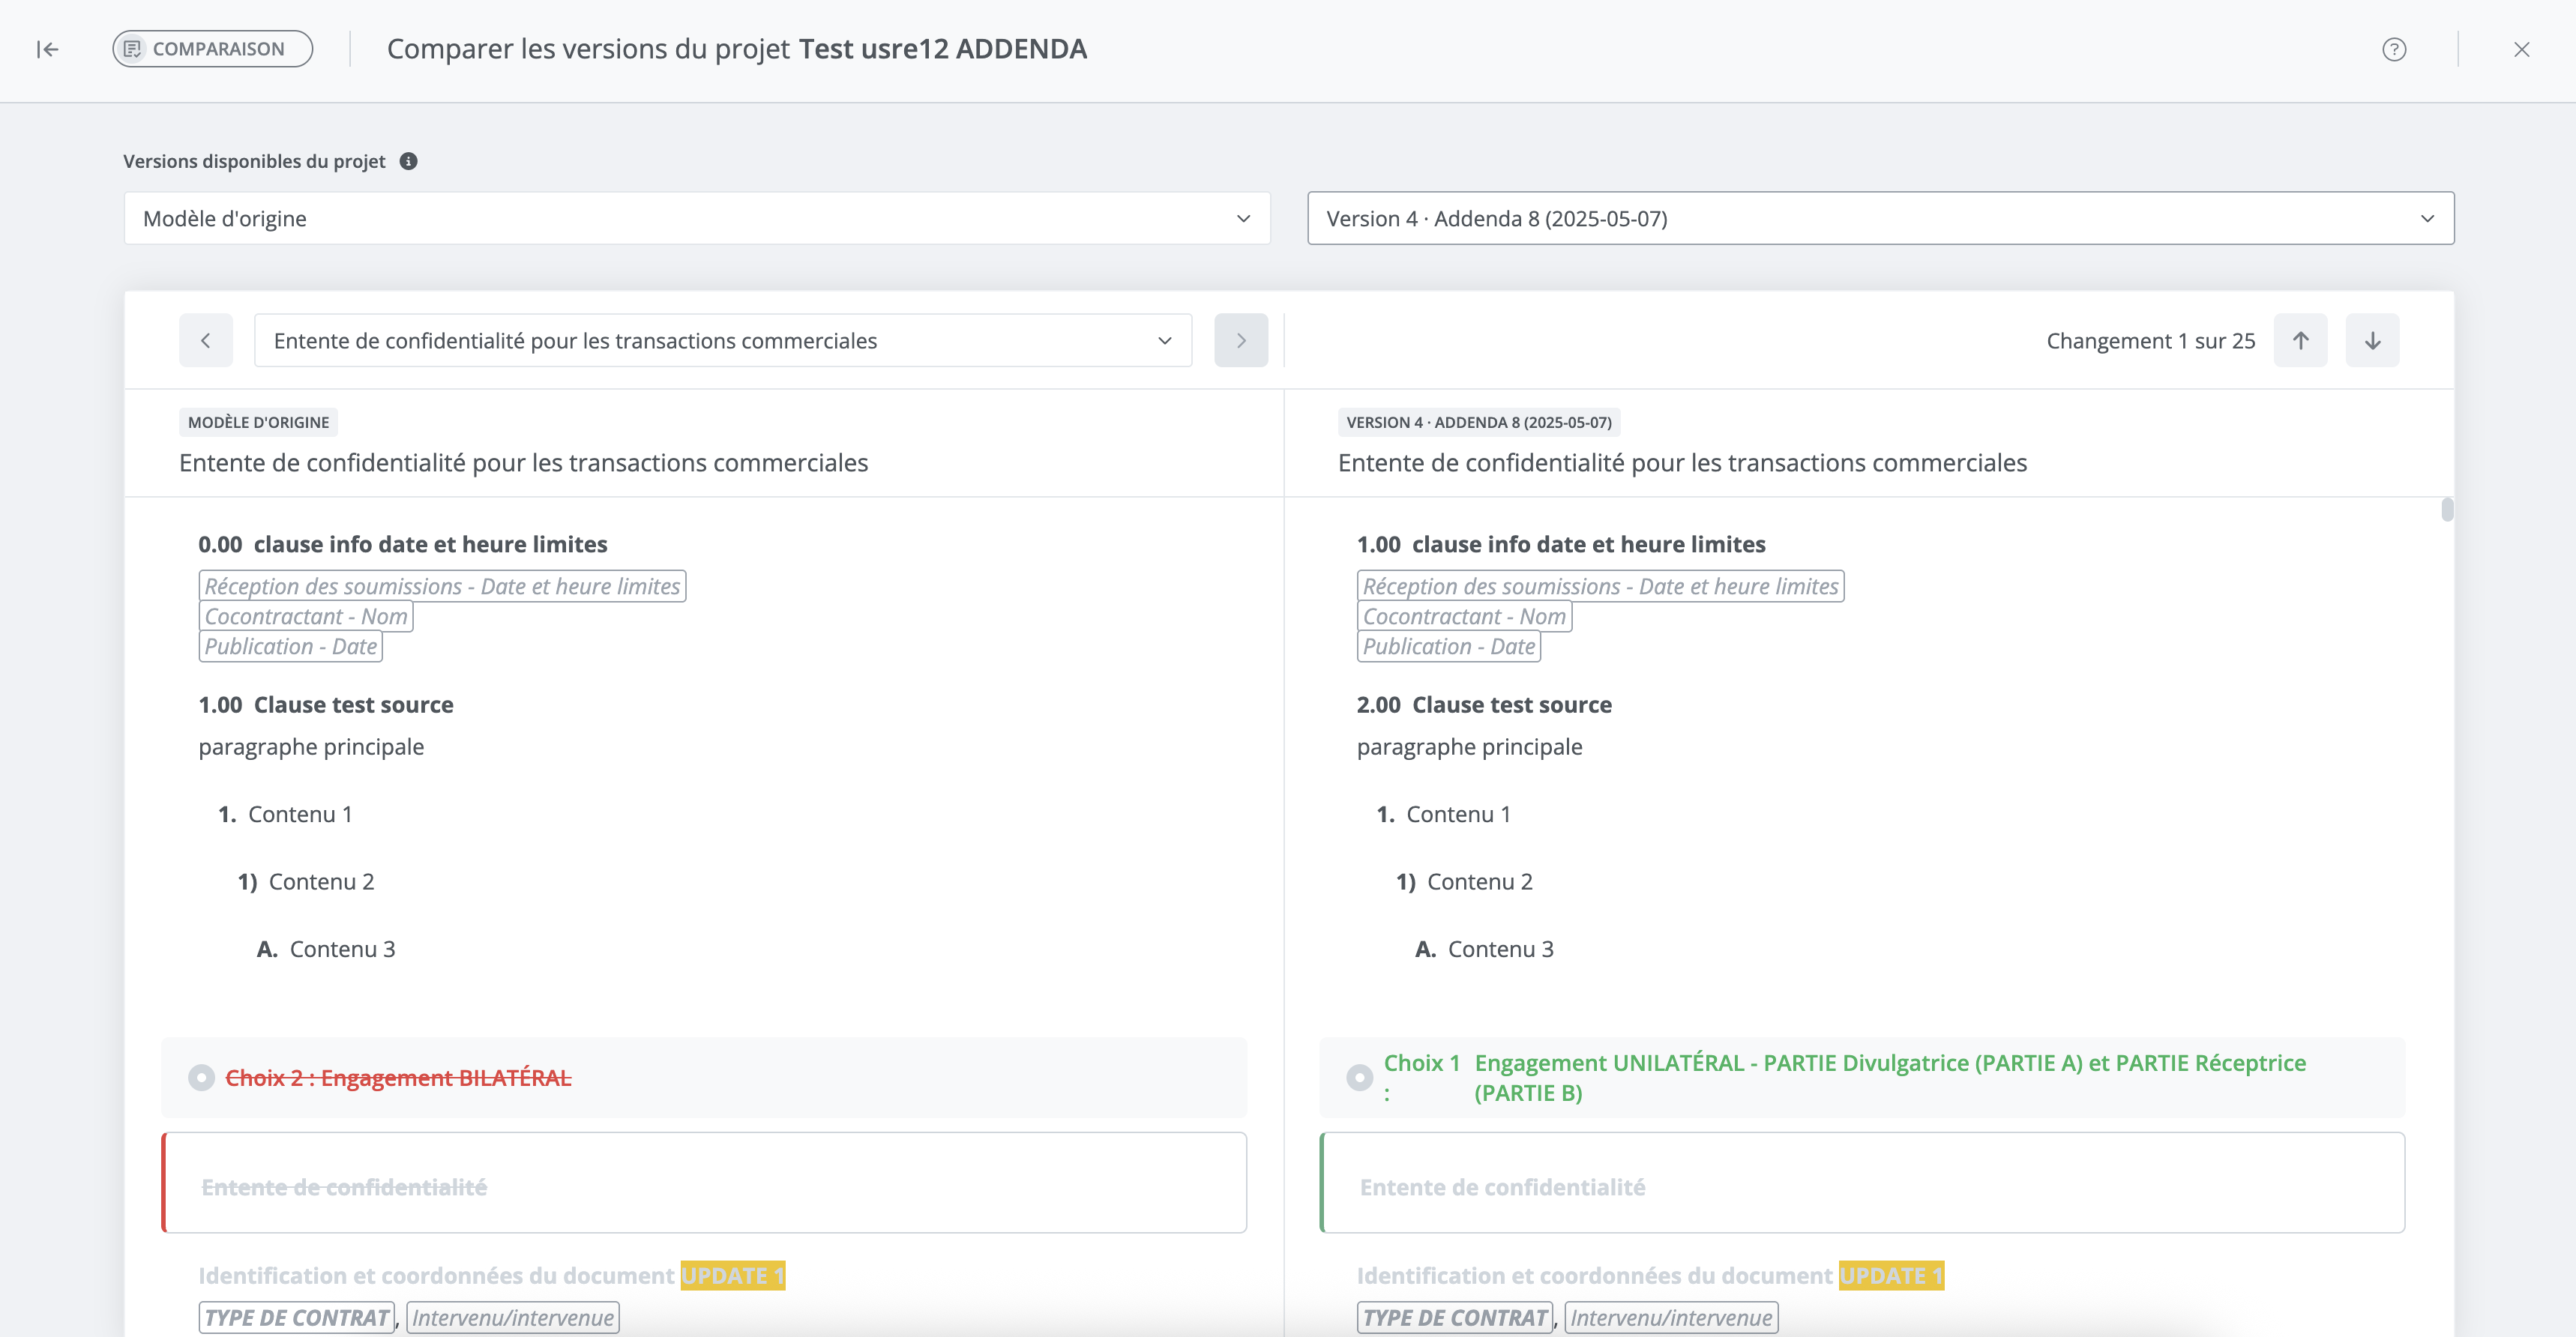Click the collapse-panel arrow icon at top left
The width and height of the screenshot is (2576, 1337).
(x=47, y=49)
